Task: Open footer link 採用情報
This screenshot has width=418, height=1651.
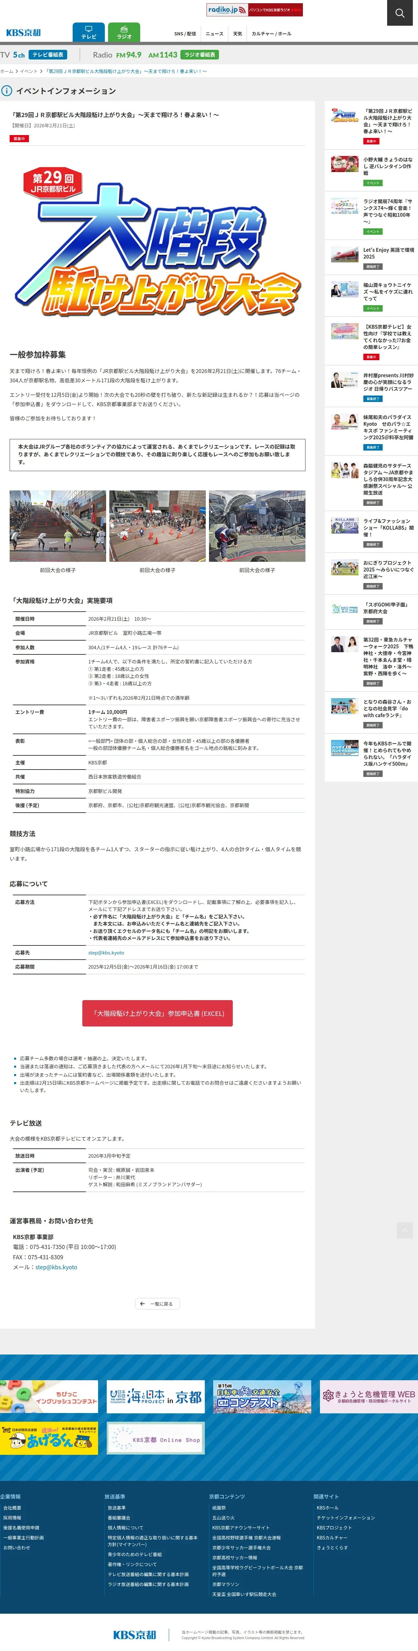Action: click(x=12, y=1518)
